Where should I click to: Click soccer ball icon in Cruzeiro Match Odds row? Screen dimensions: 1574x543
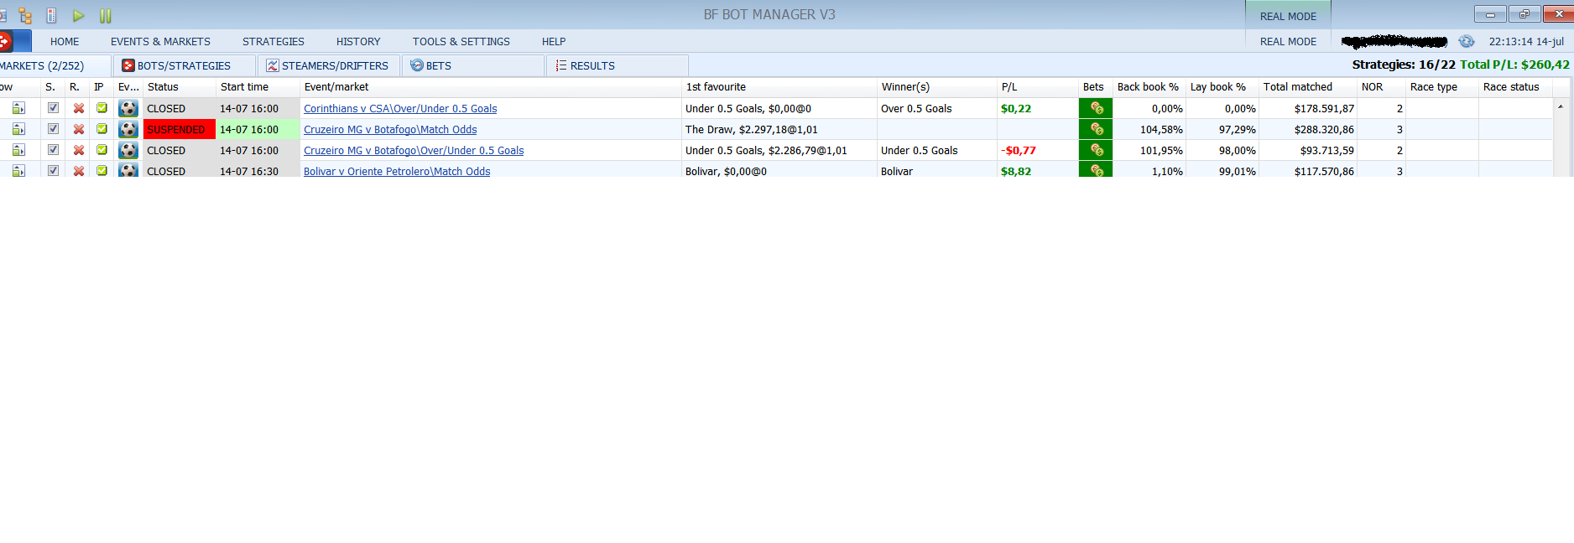click(x=128, y=129)
